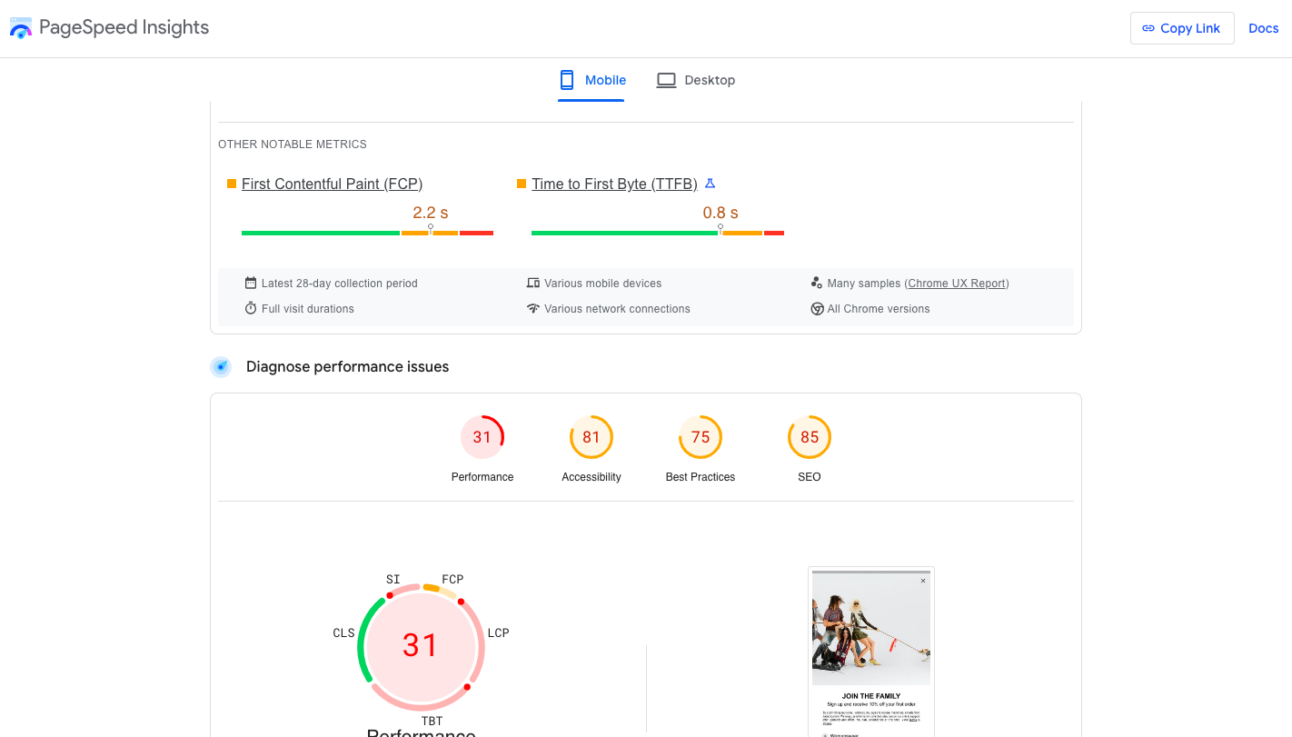The image size is (1292, 737).
Task: Click the wifi icon beside Various network connections
Action: (533, 309)
